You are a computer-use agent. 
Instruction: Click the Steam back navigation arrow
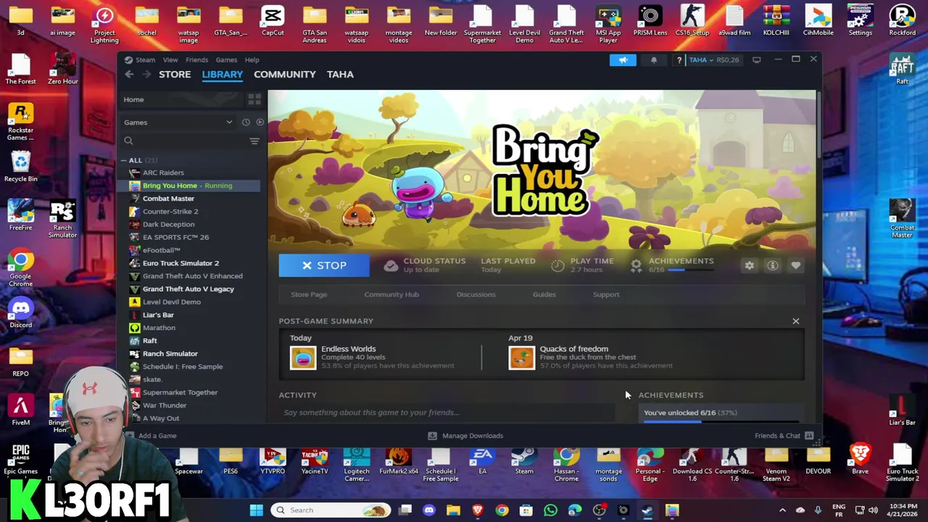click(129, 74)
